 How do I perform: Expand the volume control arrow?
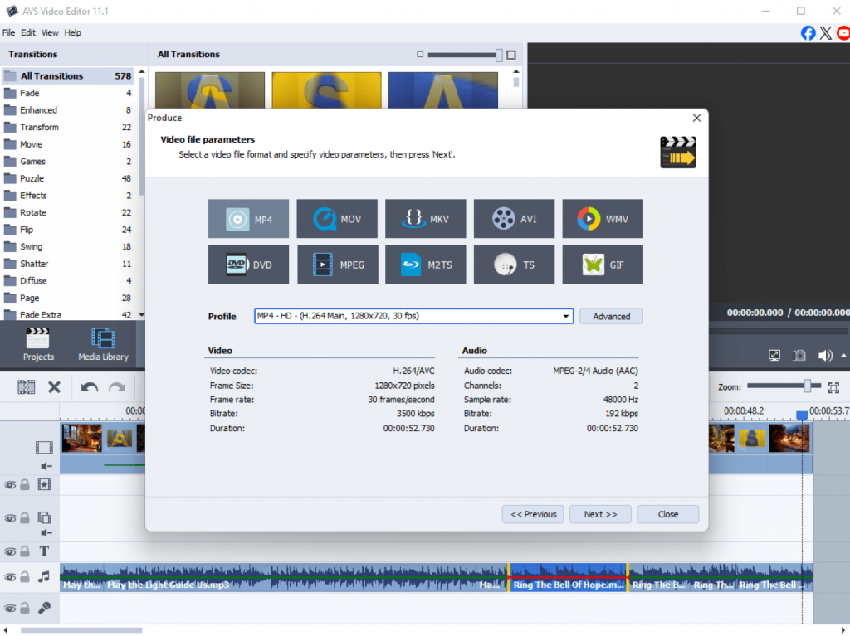point(844,355)
